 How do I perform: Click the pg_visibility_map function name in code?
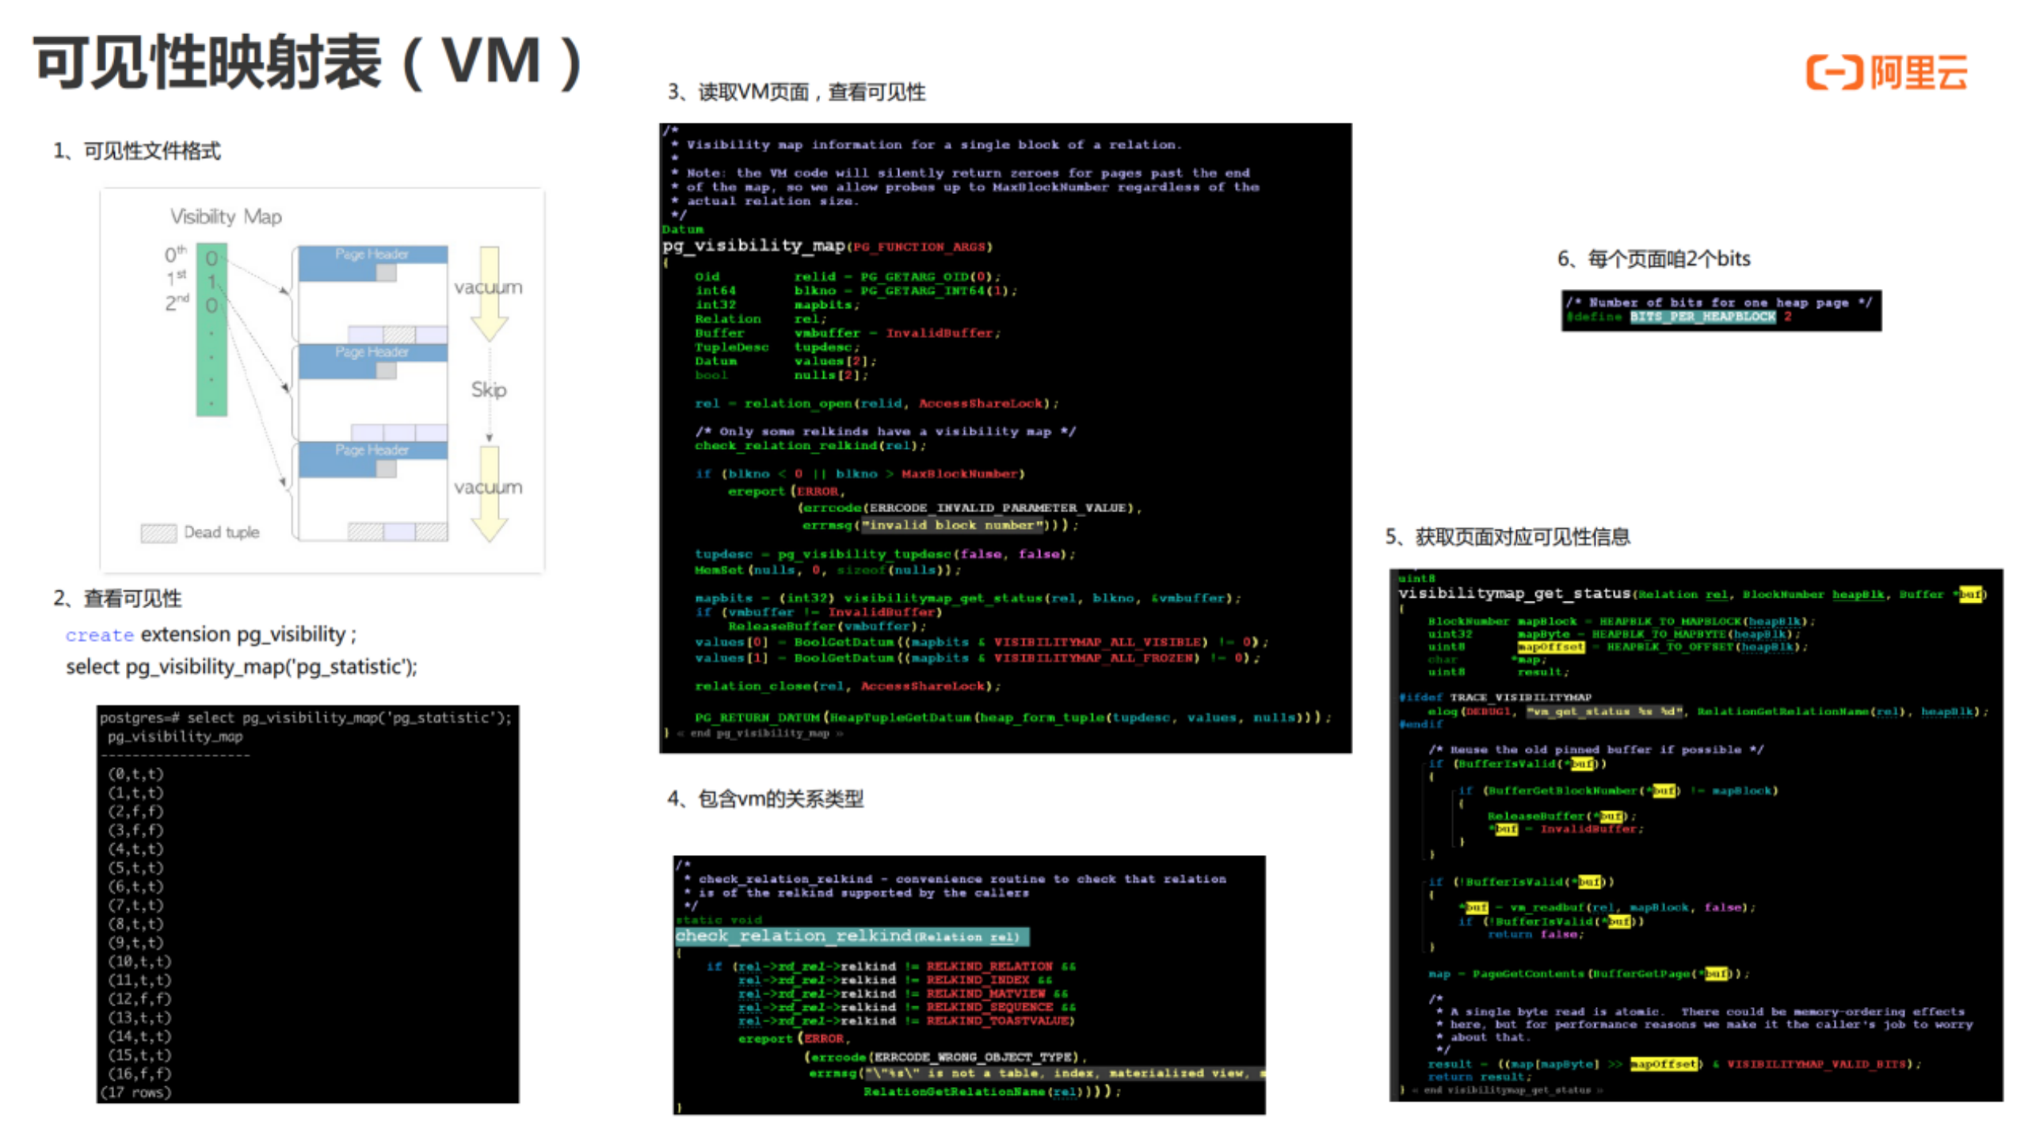point(753,246)
